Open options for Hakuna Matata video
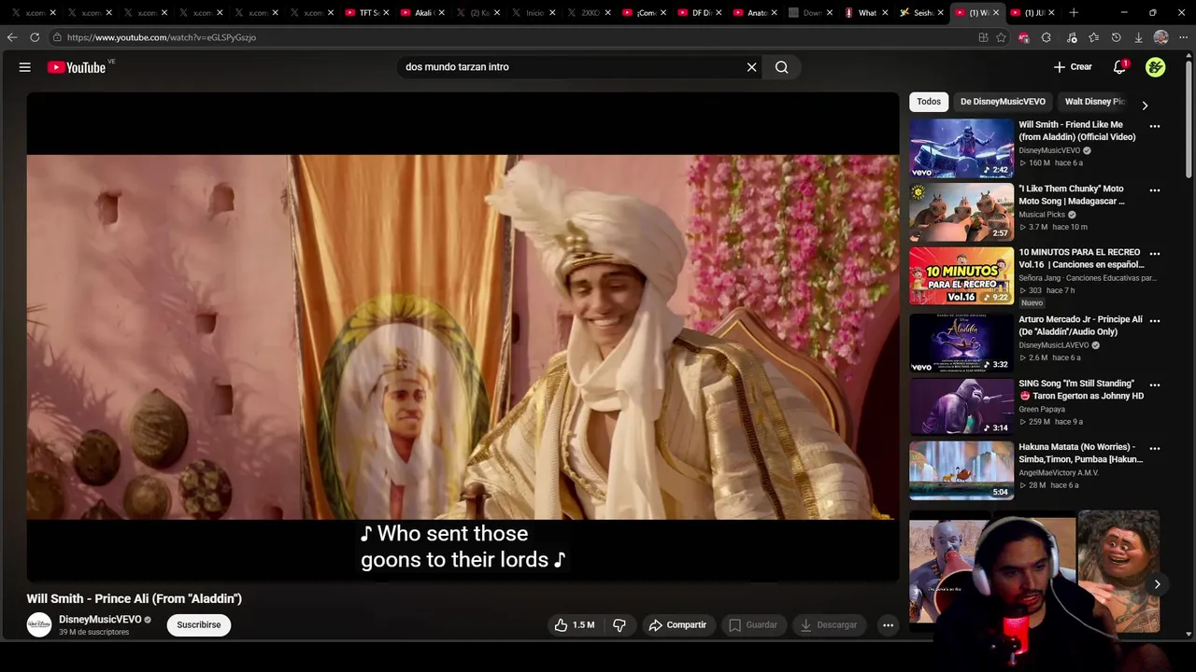The height and width of the screenshot is (672, 1196). pos(1155,449)
